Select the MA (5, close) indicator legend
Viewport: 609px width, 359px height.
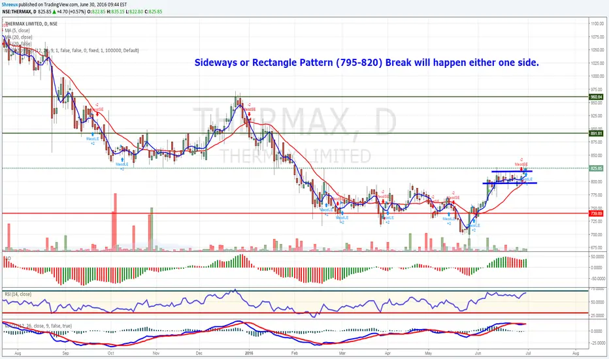coord(17,30)
